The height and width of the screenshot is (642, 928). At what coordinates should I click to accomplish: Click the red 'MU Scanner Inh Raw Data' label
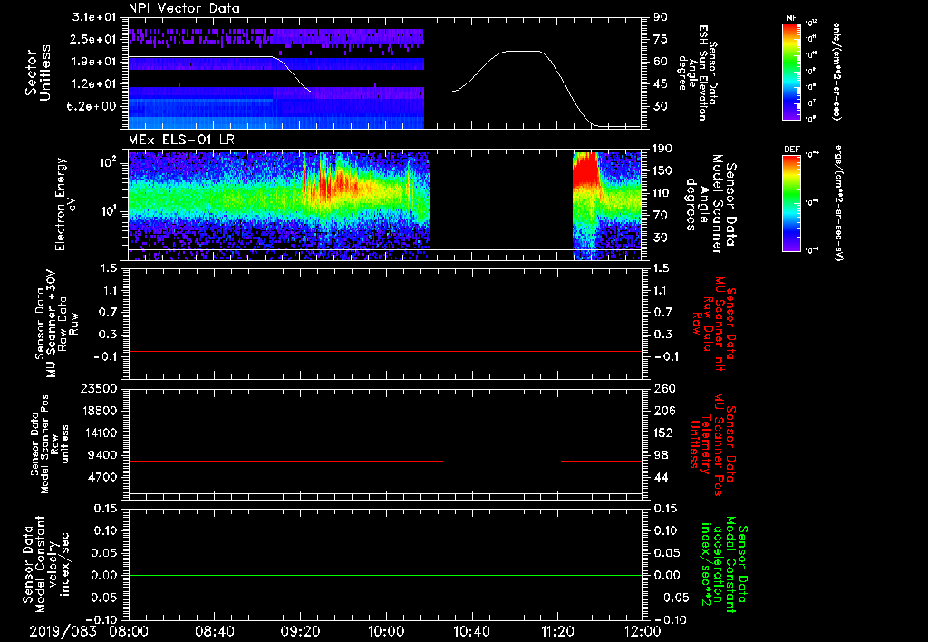coord(716,324)
